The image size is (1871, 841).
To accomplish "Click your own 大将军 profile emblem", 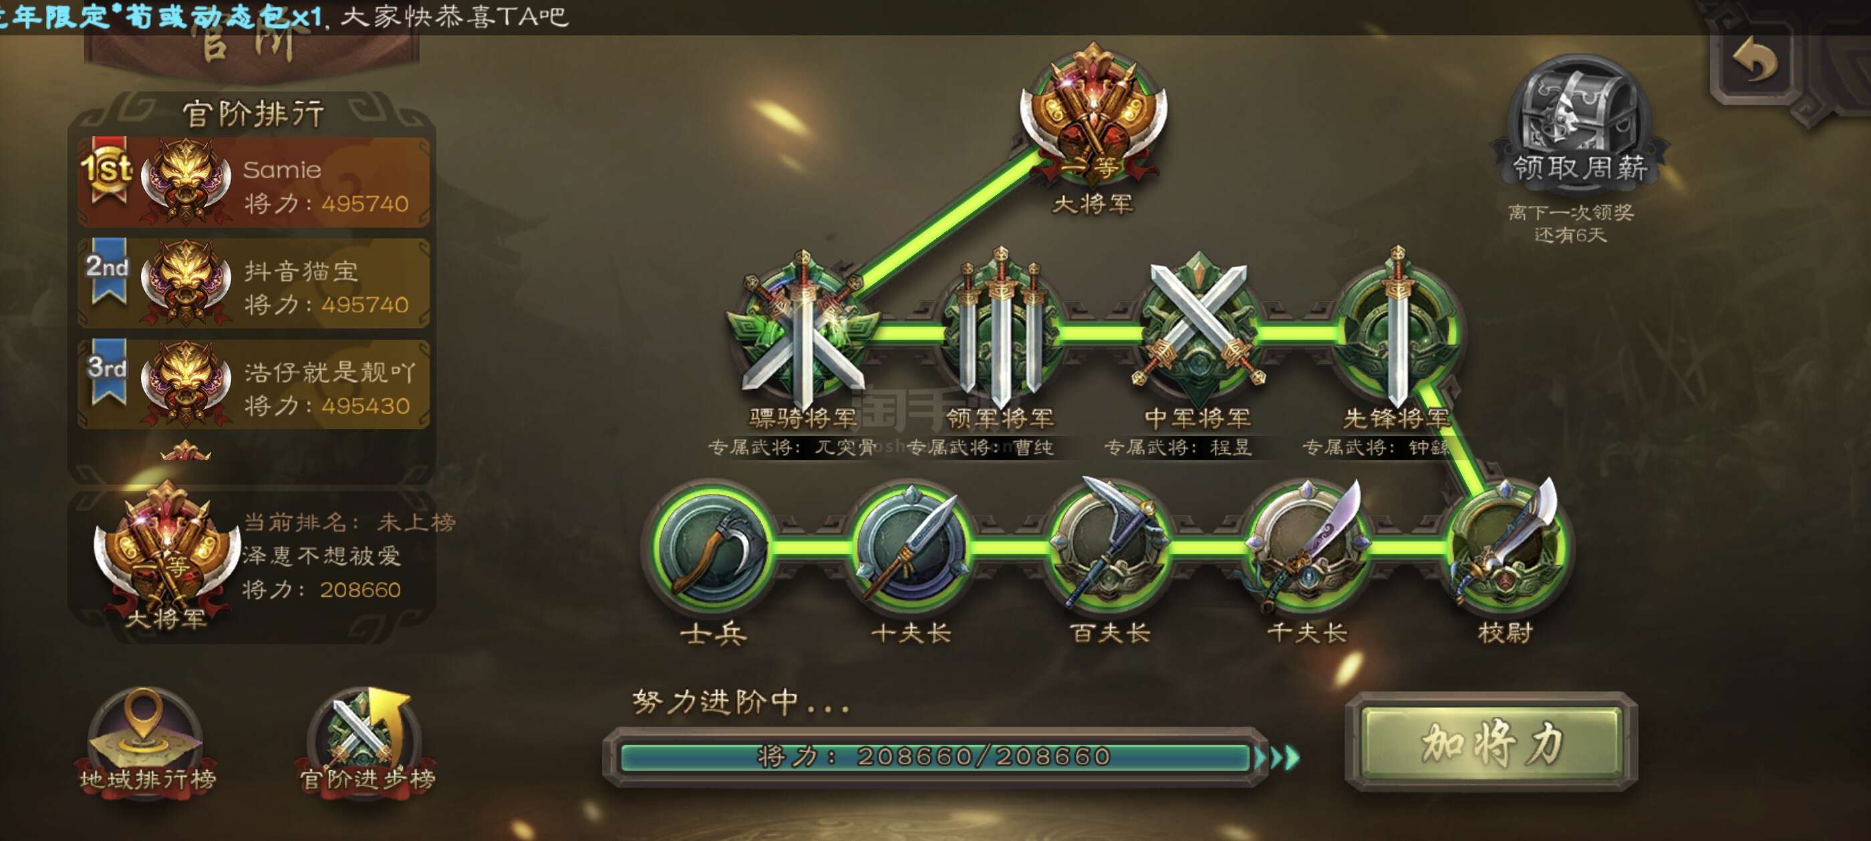I will tap(166, 555).
